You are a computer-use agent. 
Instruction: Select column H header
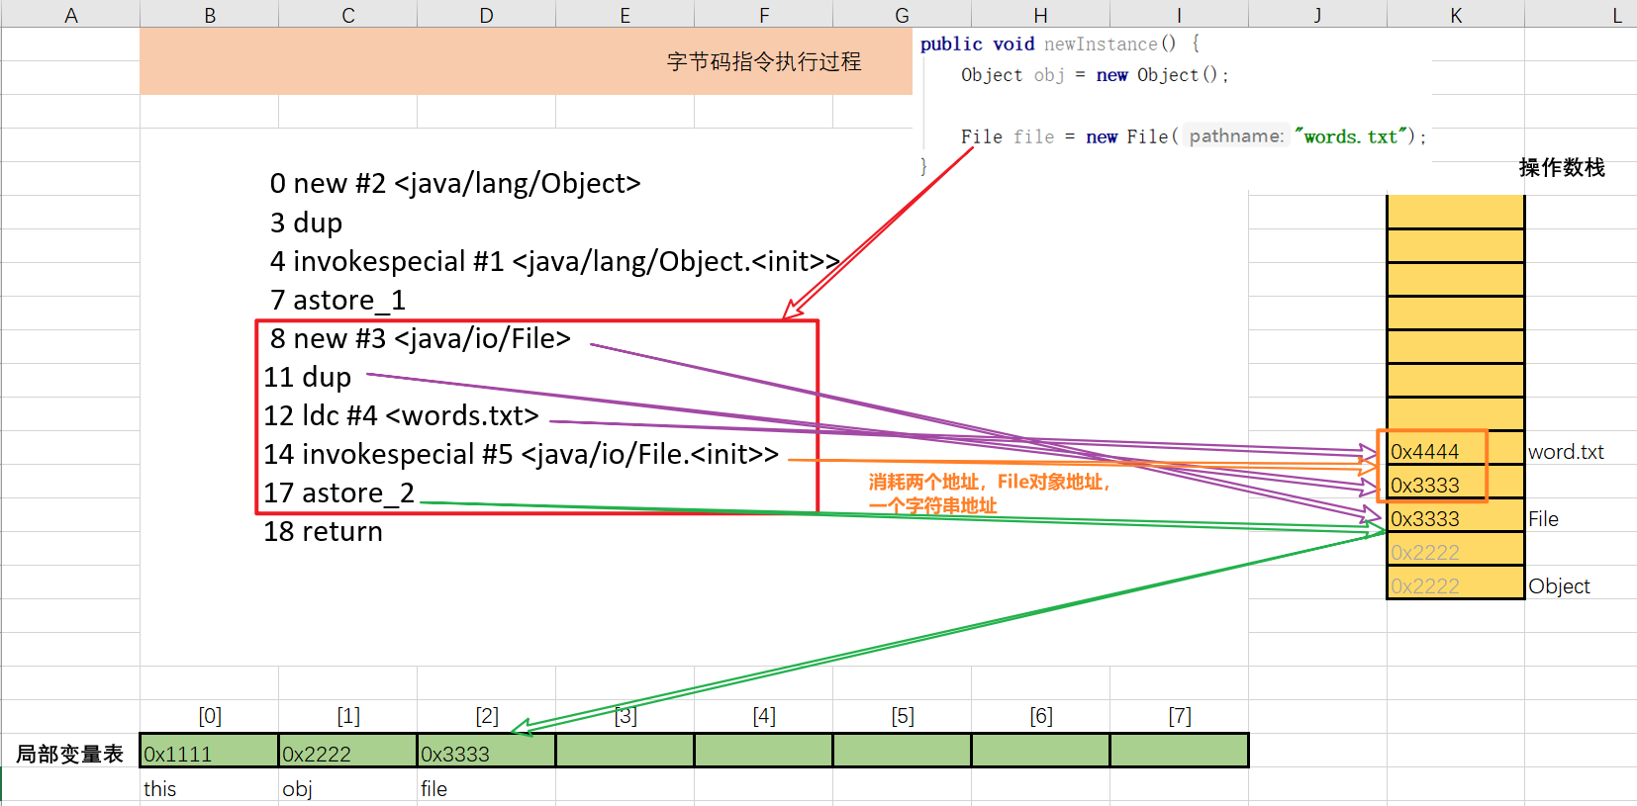[1040, 14]
